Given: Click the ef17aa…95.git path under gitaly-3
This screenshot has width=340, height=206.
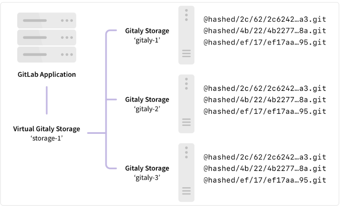Looking at the screenshot, I should [264, 180].
